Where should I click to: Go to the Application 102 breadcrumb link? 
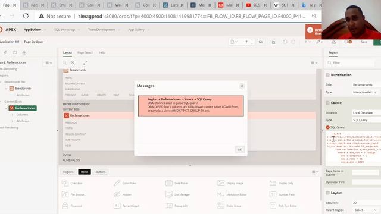[10, 42]
